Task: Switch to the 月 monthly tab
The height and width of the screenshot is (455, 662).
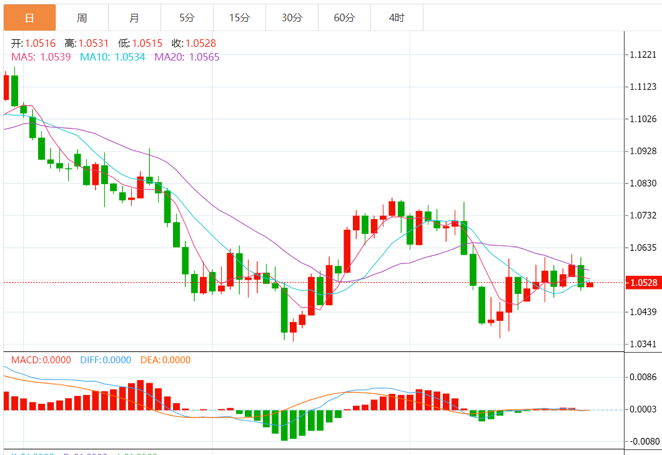Action: (x=134, y=17)
